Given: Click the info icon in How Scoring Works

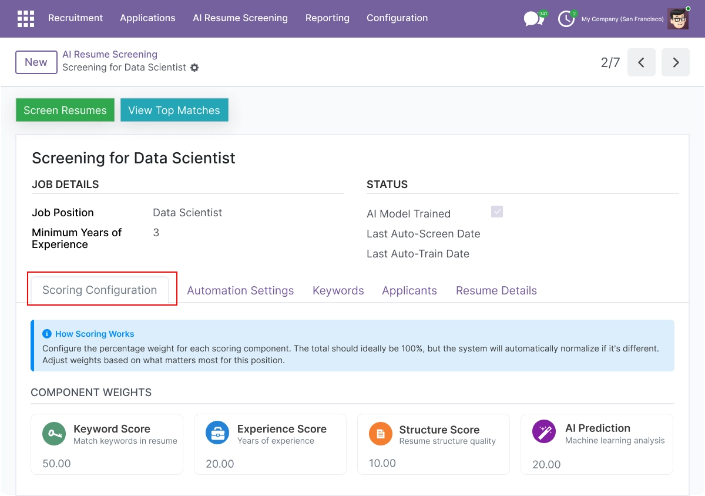Looking at the screenshot, I should click(47, 334).
